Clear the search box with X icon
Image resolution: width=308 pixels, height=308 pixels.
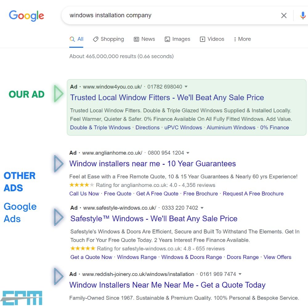284,15
